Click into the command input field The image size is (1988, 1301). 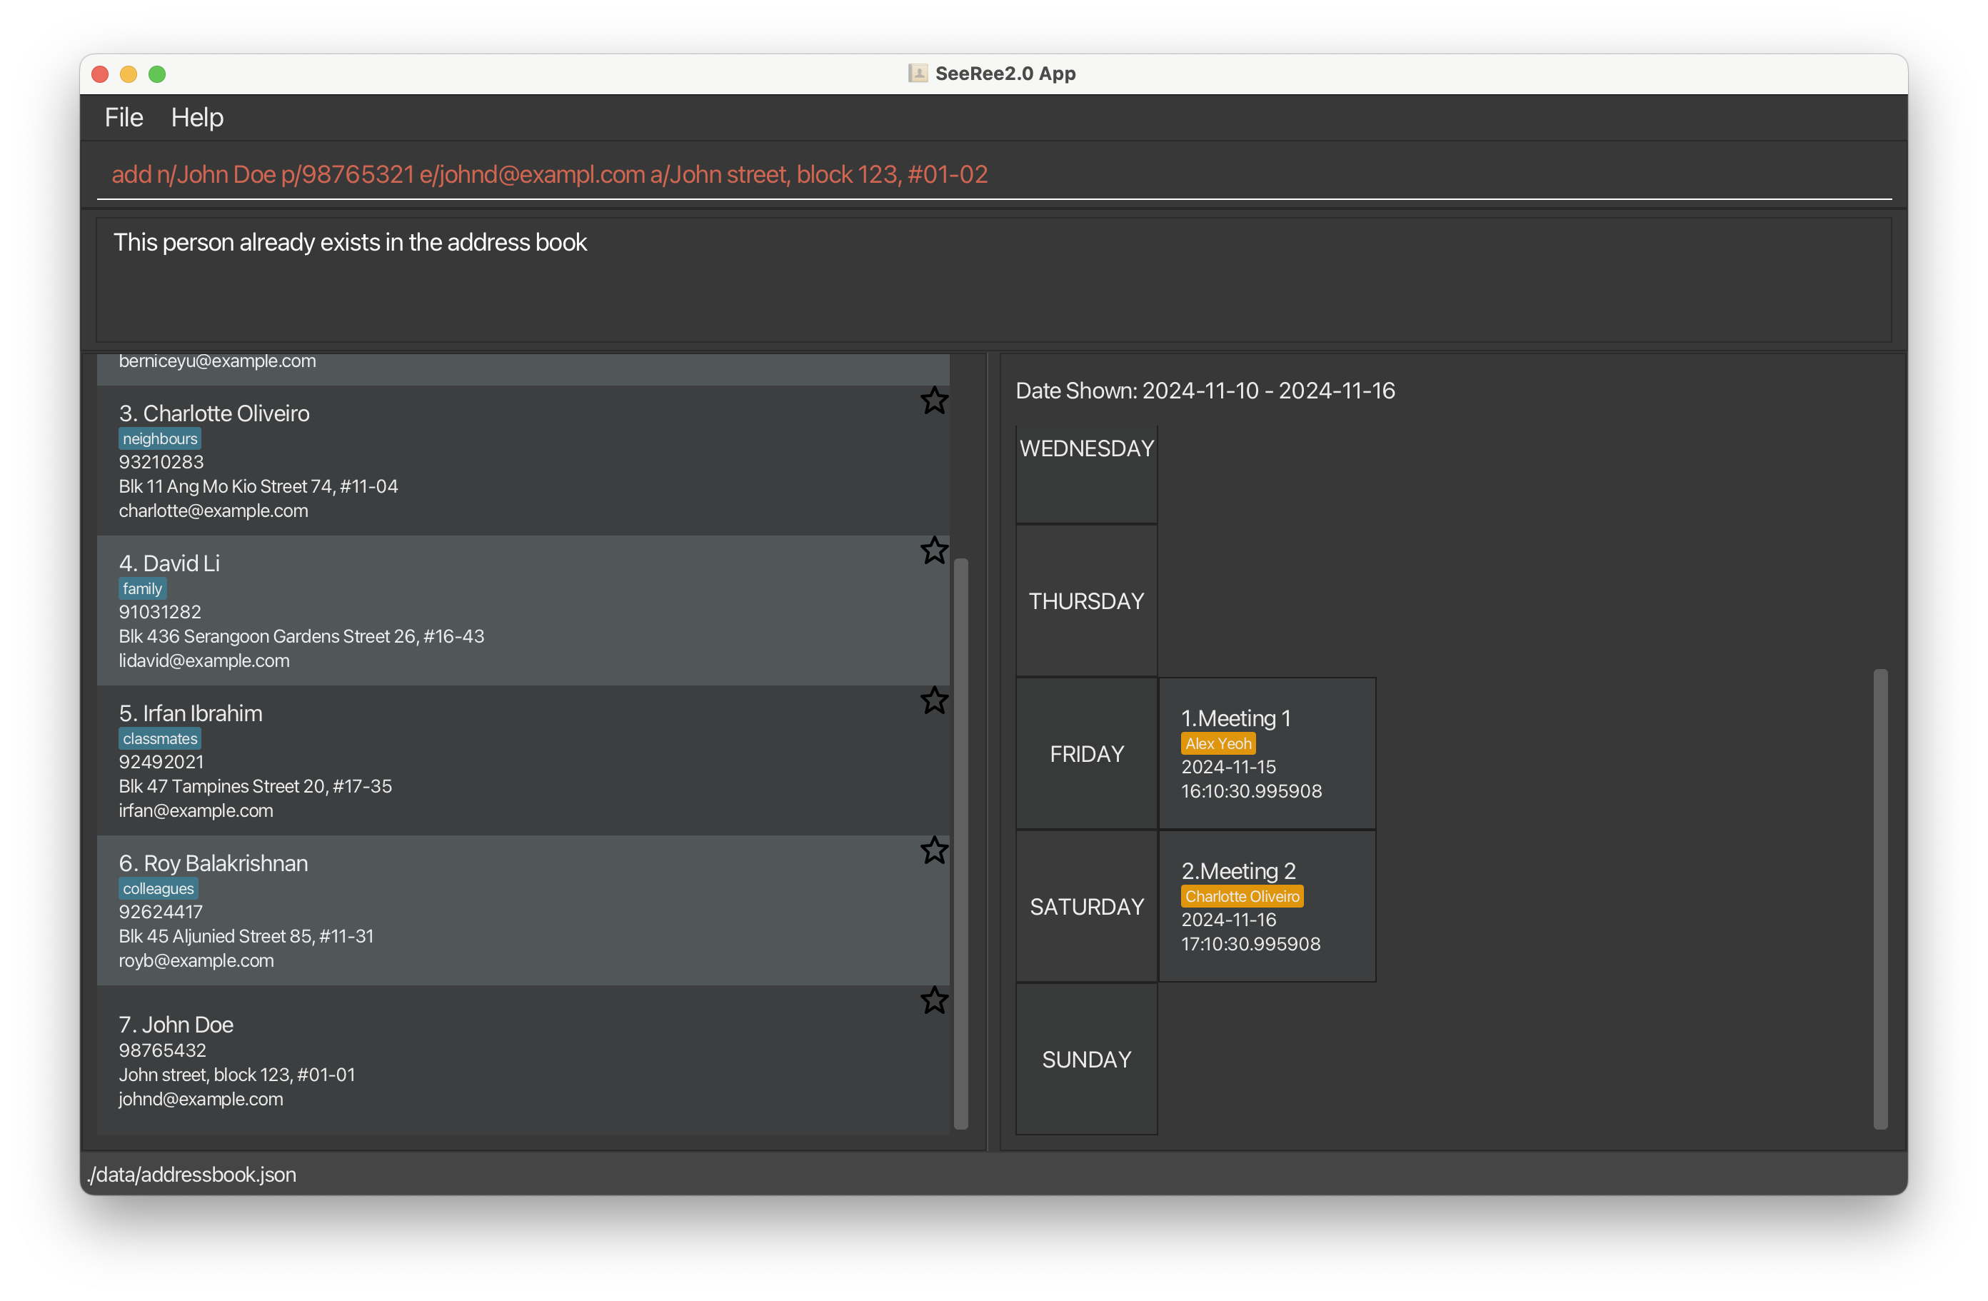[994, 174]
